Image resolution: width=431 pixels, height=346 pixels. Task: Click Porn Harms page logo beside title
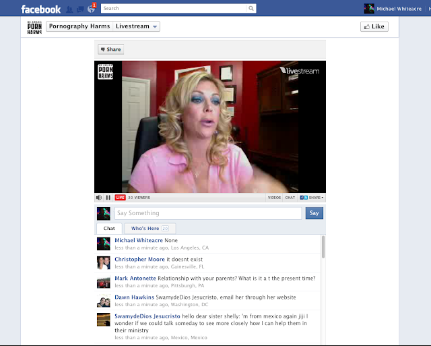[x=34, y=27]
